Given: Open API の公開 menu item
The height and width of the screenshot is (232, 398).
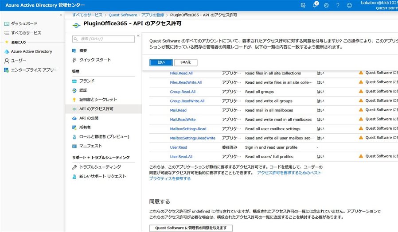Looking at the screenshot, I should (x=89, y=118).
